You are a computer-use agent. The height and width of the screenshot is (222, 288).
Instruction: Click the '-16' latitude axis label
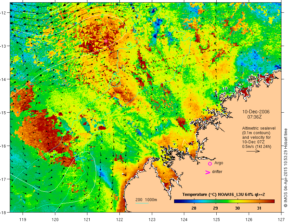click(3, 146)
